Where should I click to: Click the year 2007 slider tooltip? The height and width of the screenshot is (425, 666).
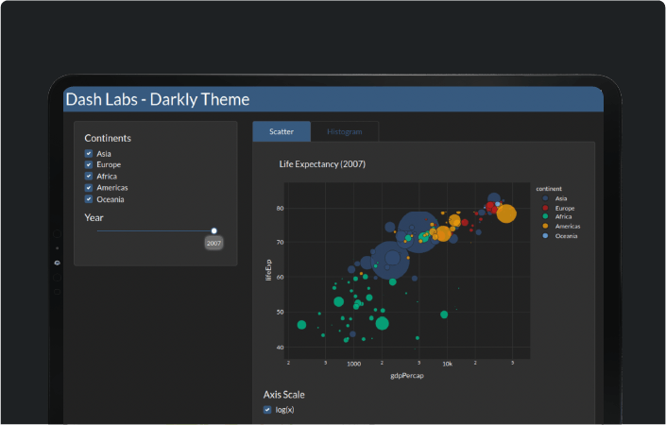tap(214, 244)
